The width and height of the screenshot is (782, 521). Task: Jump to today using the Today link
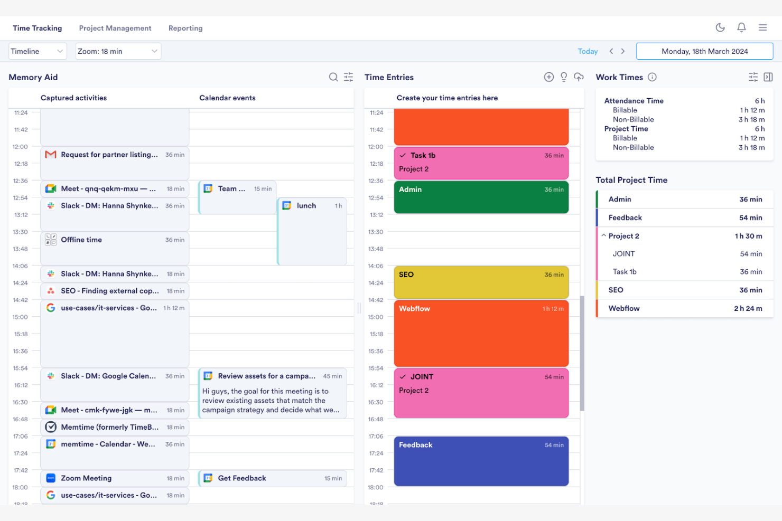tap(588, 51)
